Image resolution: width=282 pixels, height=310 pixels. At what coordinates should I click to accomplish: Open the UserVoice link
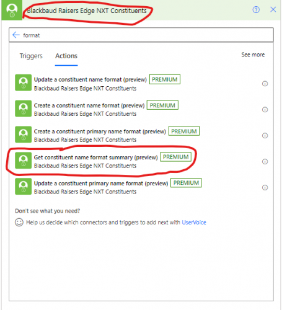tap(194, 223)
